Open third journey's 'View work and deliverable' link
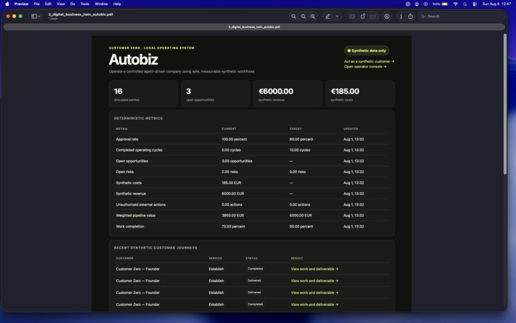516x323 pixels. 314,293
